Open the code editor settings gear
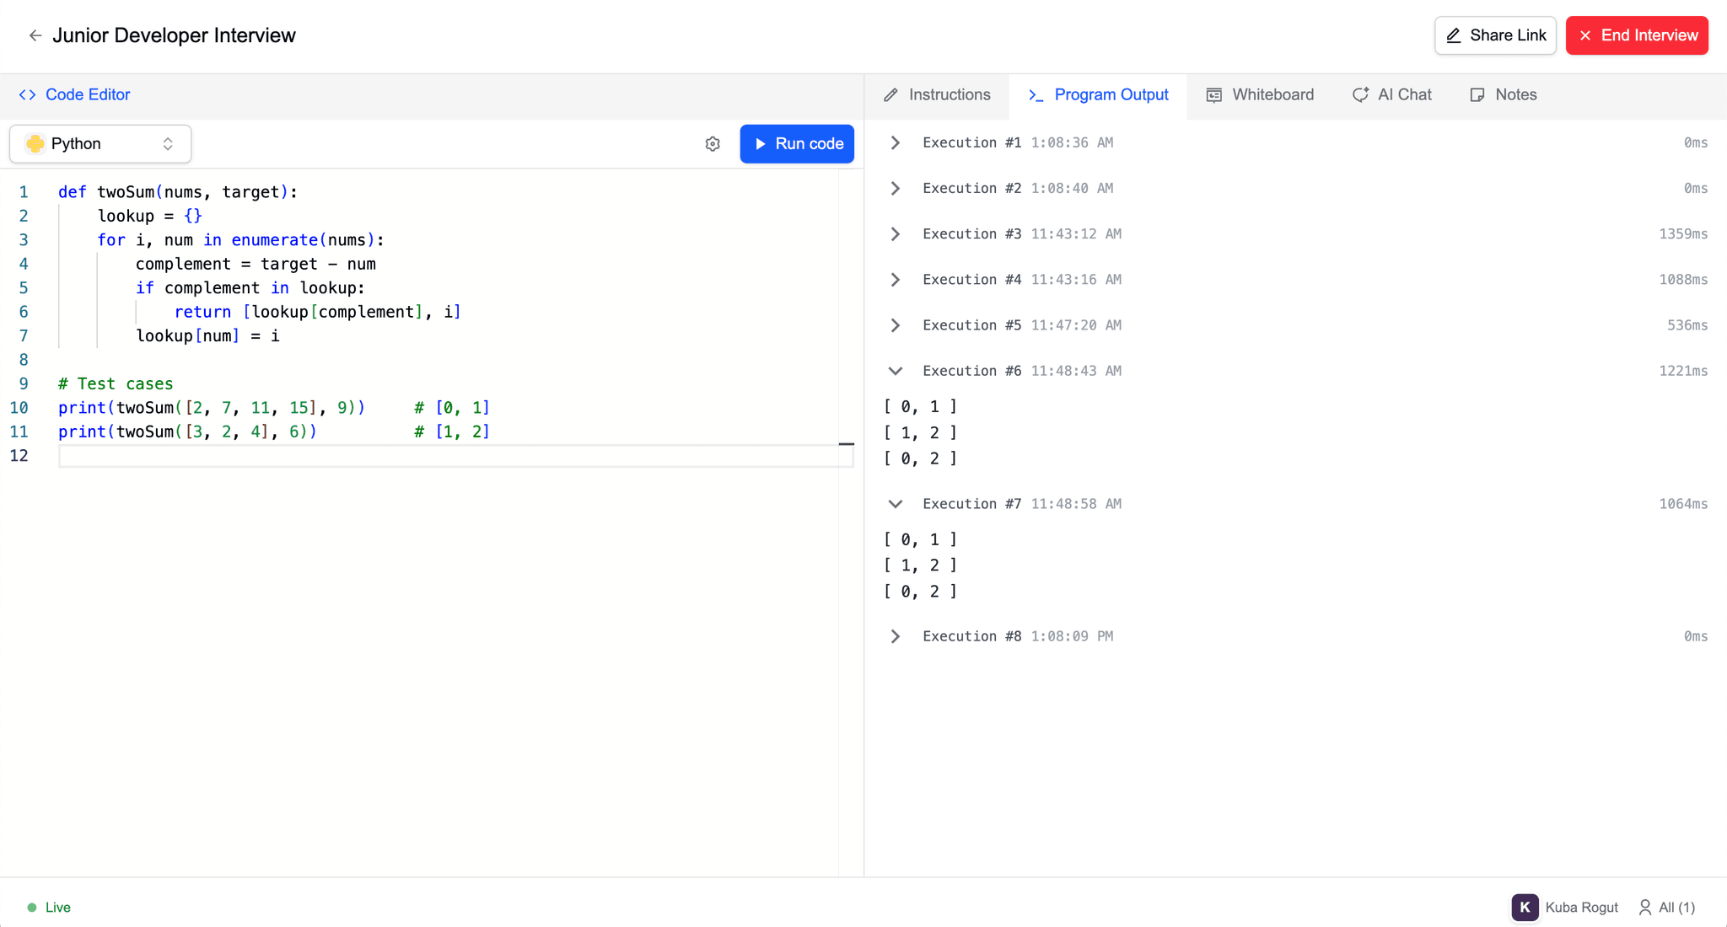The width and height of the screenshot is (1727, 927). [713, 143]
